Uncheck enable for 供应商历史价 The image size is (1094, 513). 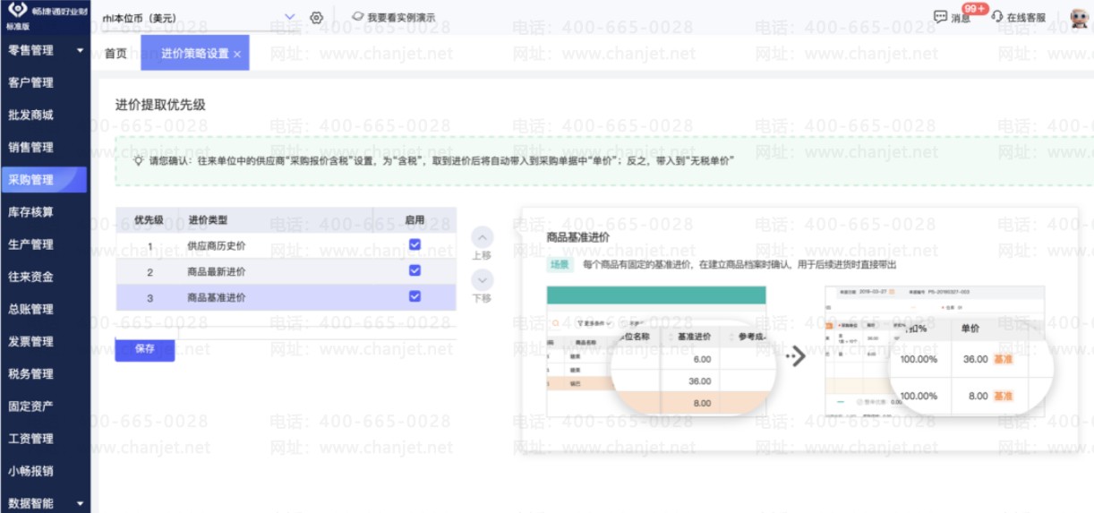(415, 244)
